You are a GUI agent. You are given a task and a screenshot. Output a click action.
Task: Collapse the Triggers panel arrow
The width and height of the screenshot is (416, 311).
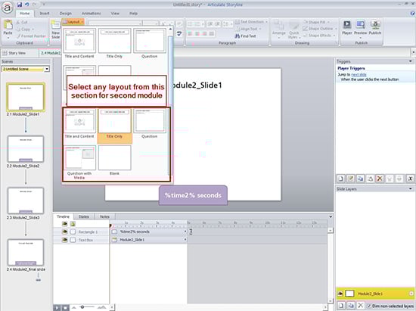click(411, 61)
